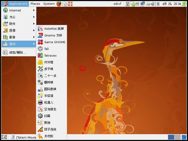Click the 图像 graphics category icon

[x=5, y=30]
